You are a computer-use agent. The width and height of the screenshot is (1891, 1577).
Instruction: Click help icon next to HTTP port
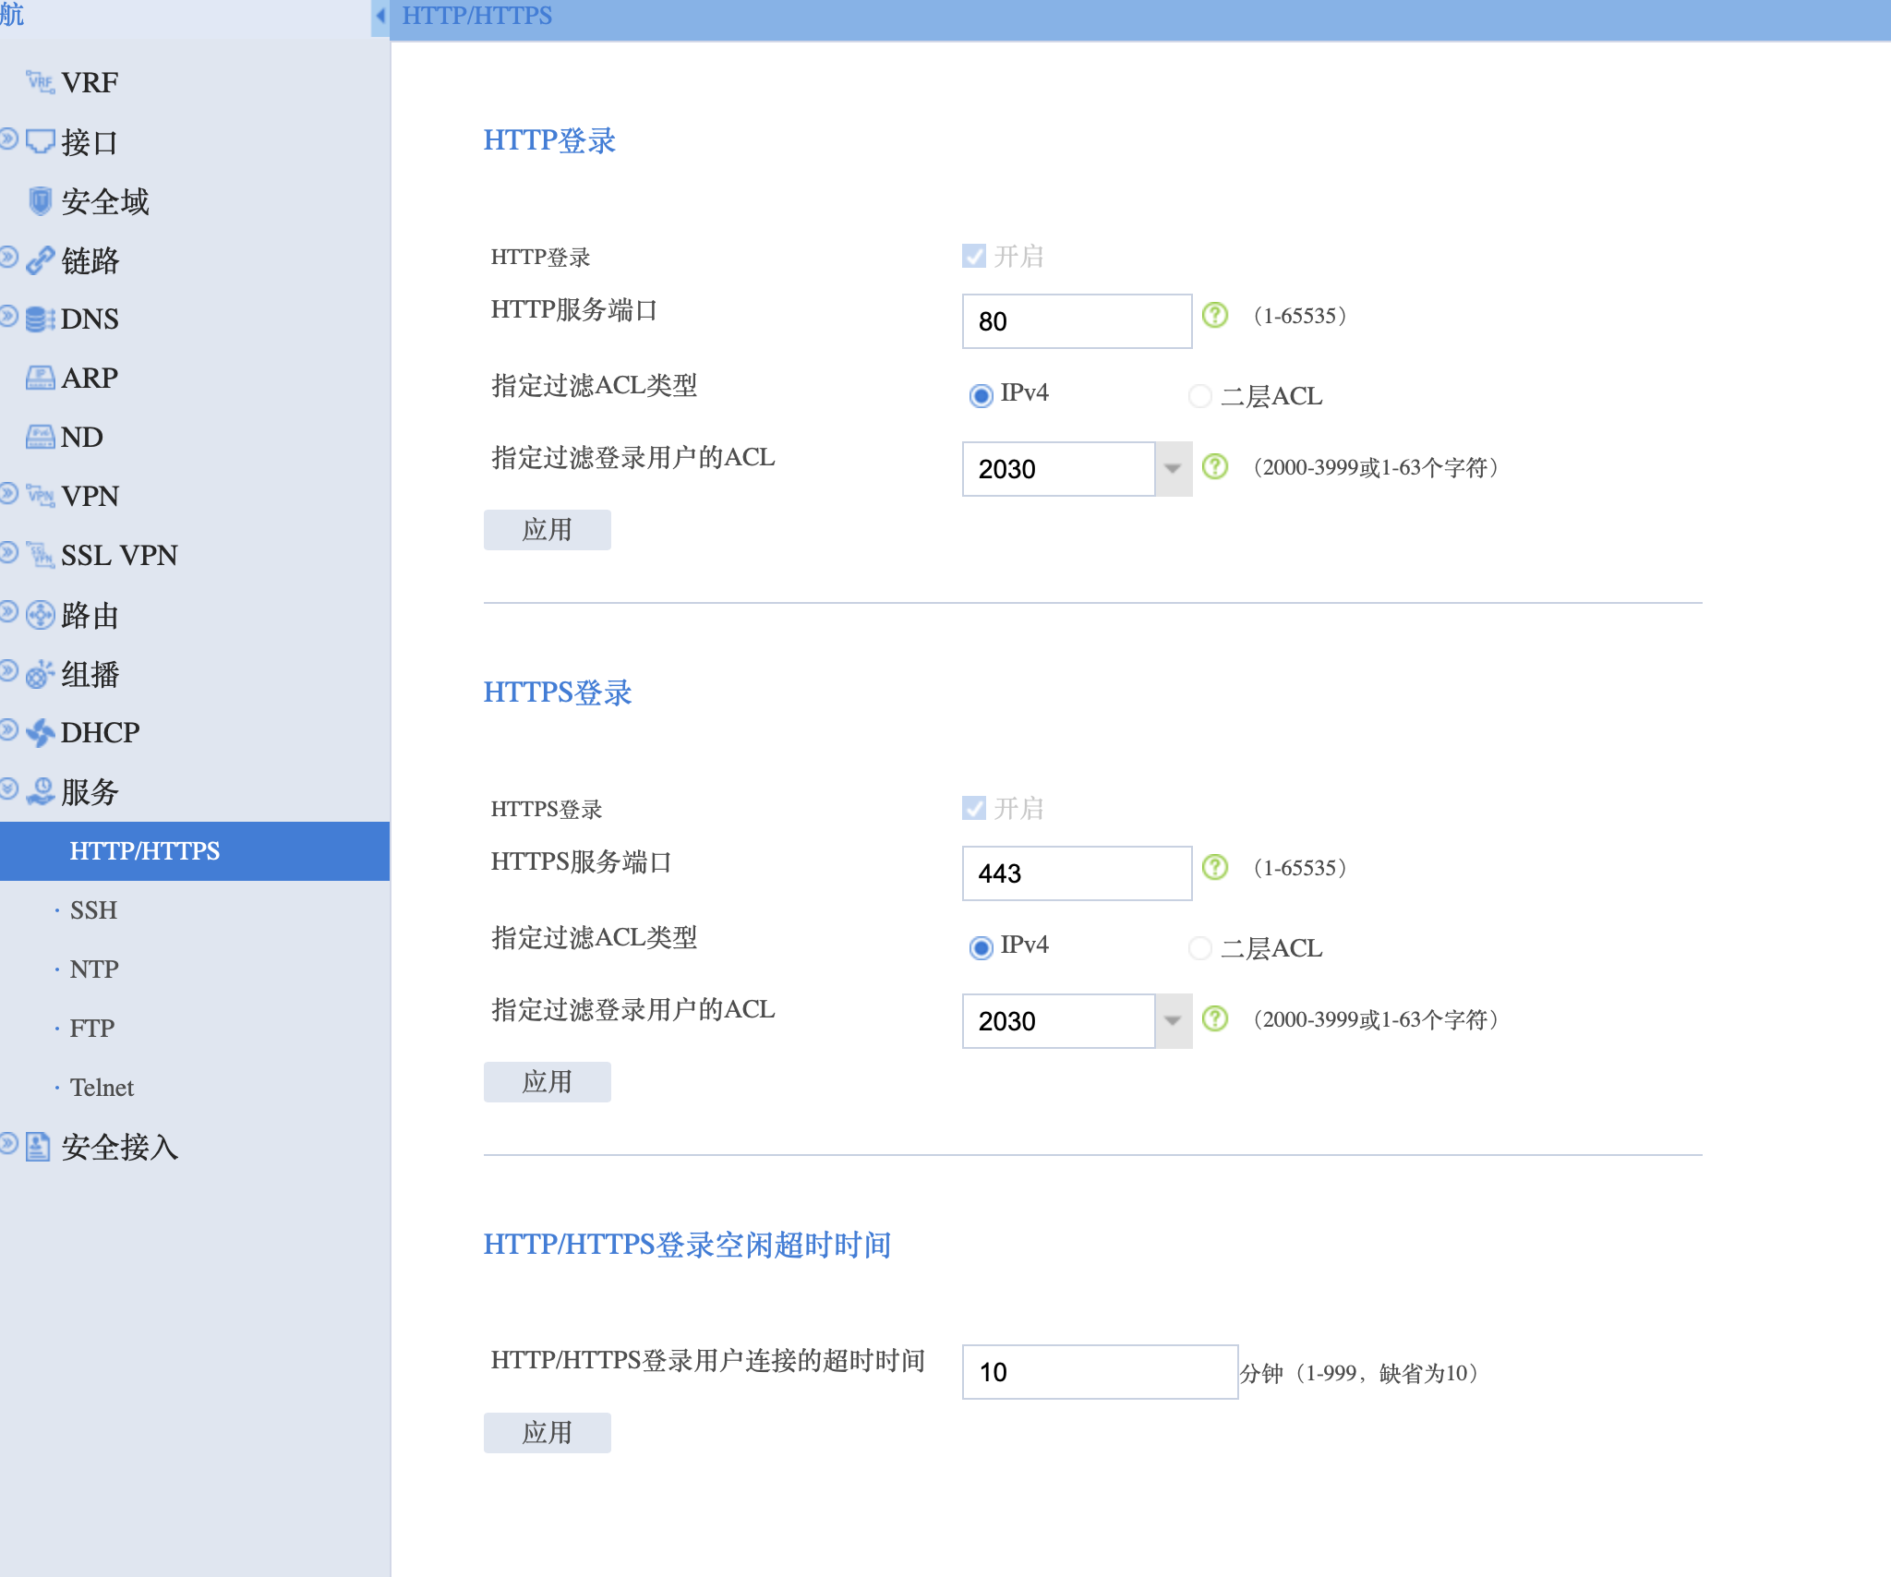(x=1215, y=316)
